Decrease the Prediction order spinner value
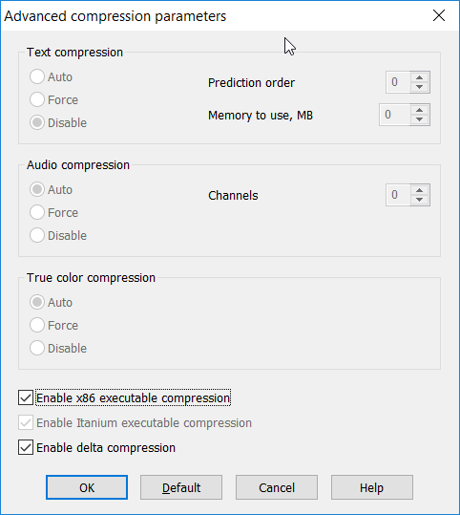This screenshot has height=515, width=460. point(419,87)
